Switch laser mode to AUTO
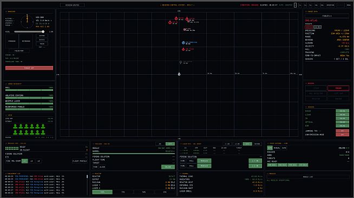This screenshot has width=354, height=198. coord(247,144)
